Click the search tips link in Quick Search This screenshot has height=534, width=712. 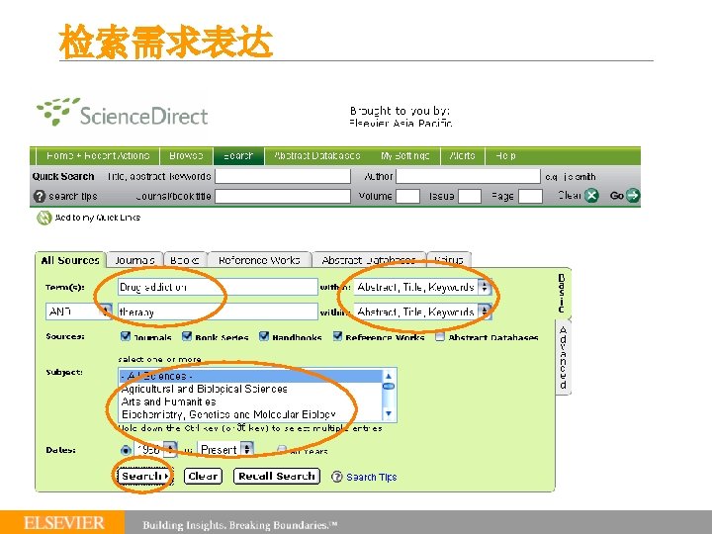(x=73, y=196)
